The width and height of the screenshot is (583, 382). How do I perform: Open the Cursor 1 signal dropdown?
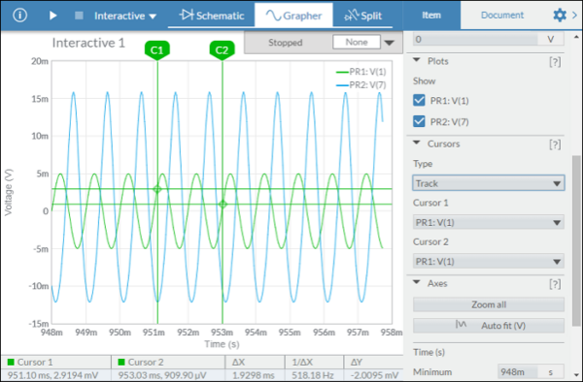coord(488,223)
